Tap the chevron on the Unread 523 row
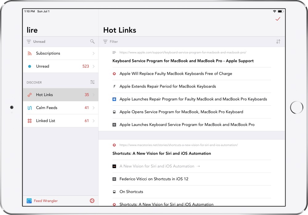308x215 pixels. (x=94, y=66)
